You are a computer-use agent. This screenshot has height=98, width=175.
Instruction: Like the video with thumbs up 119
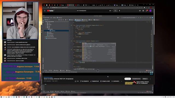(77, 81)
